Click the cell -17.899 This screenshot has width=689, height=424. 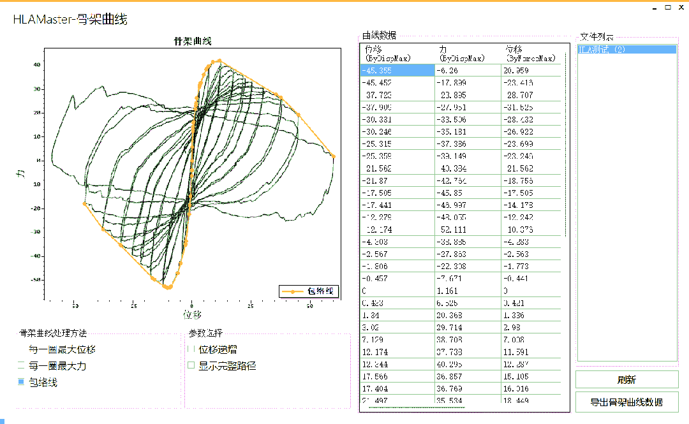[x=468, y=83]
